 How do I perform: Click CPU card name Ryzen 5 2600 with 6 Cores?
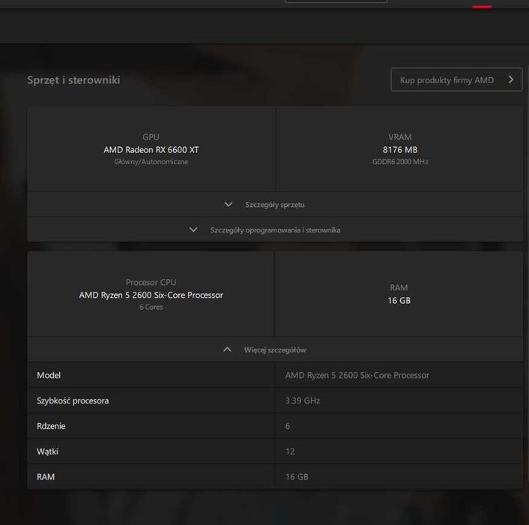coord(151,295)
